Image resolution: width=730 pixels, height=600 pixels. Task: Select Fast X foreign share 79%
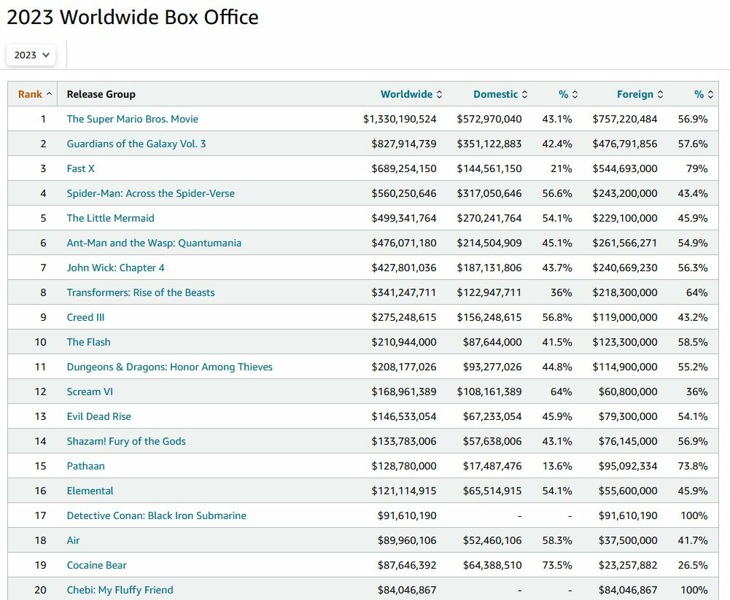(697, 168)
